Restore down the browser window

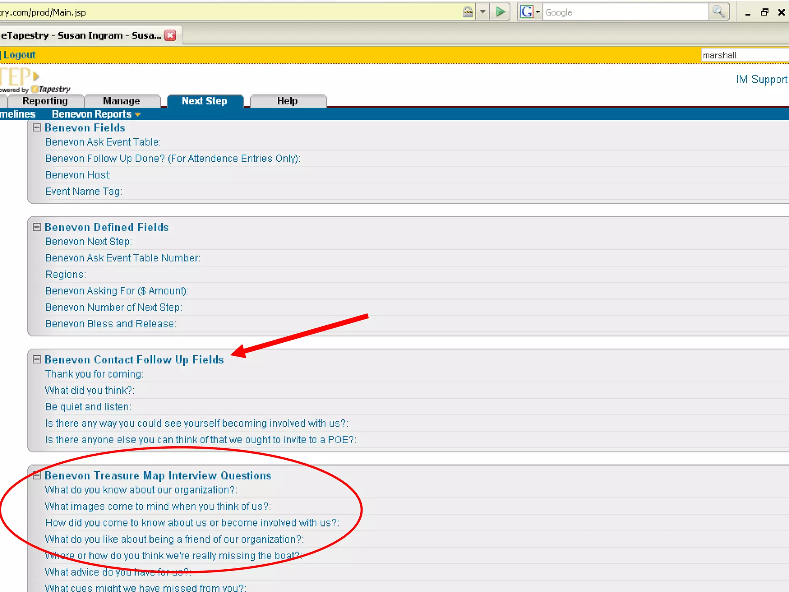(765, 12)
